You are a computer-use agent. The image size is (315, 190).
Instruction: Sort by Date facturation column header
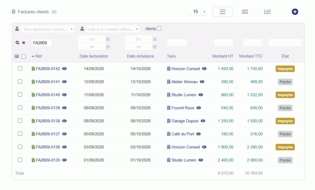(94, 56)
